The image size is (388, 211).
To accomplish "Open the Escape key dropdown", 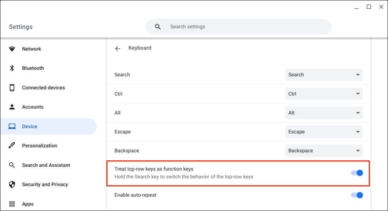I will point(324,132).
